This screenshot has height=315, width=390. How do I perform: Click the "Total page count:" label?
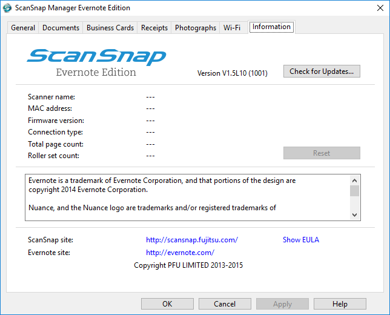[x=56, y=144]
